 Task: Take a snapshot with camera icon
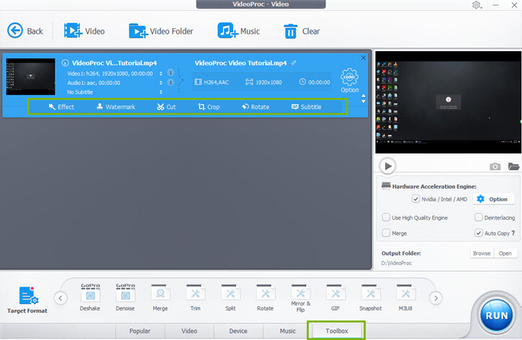point(495,166)
